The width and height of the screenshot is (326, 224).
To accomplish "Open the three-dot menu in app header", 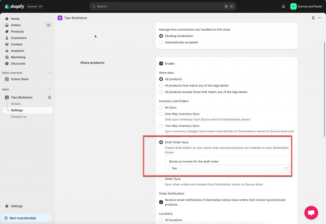I will pyautogui.click(x=320, y=18).
